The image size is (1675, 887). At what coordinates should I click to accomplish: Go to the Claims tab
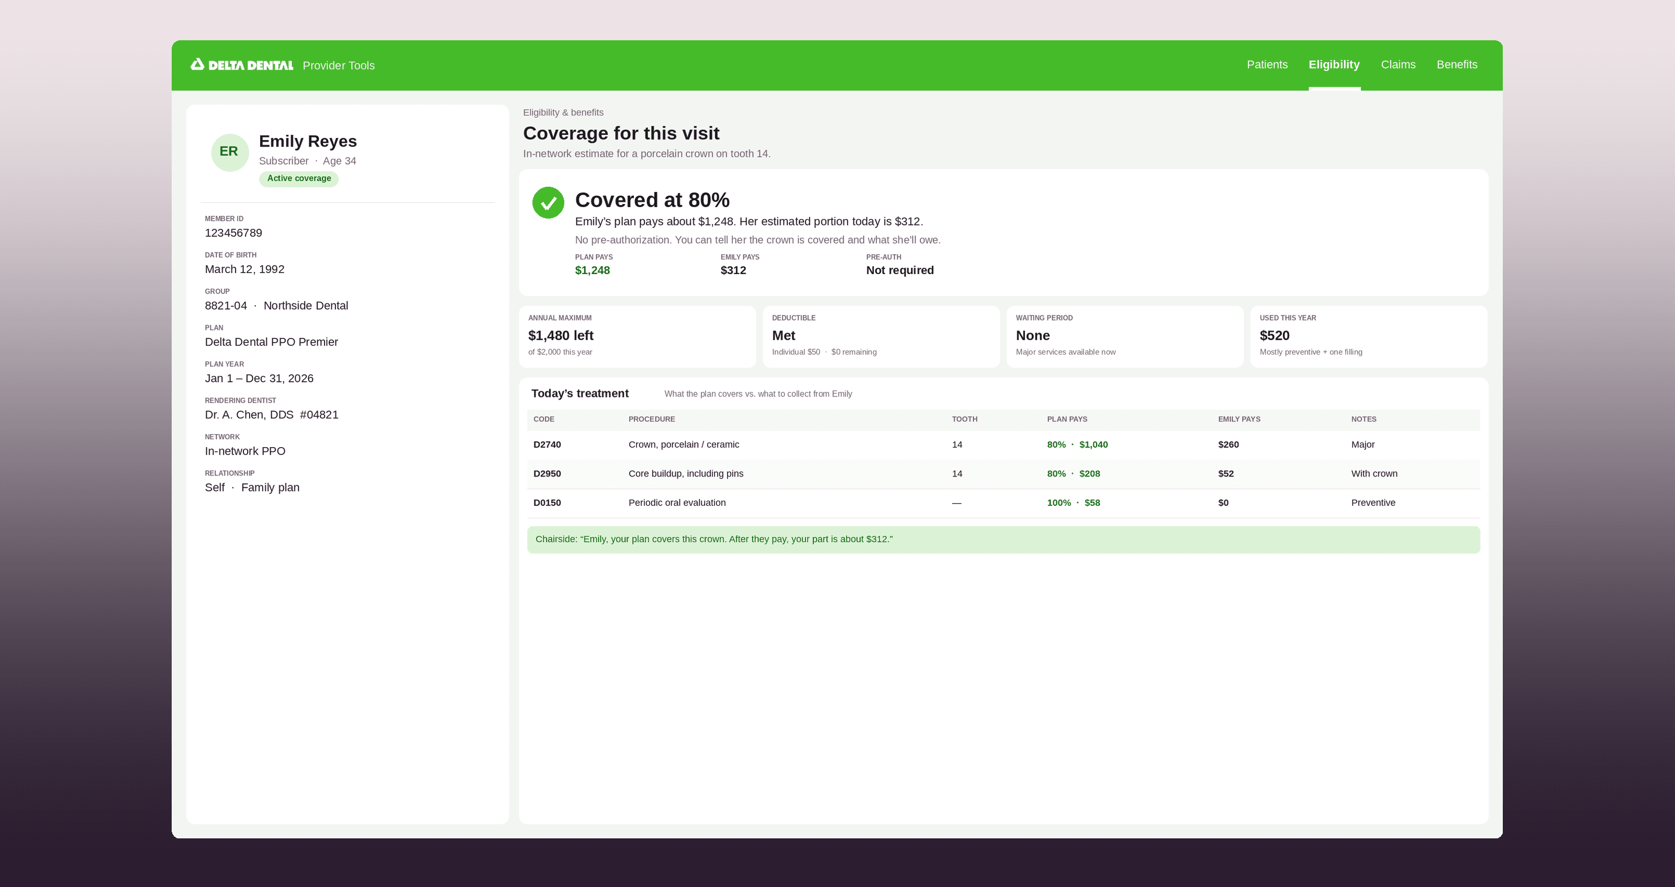click(x=1398, y=64)
